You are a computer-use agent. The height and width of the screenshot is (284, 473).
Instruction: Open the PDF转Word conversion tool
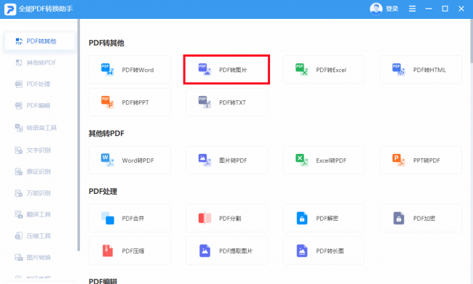tap(130, 70)
